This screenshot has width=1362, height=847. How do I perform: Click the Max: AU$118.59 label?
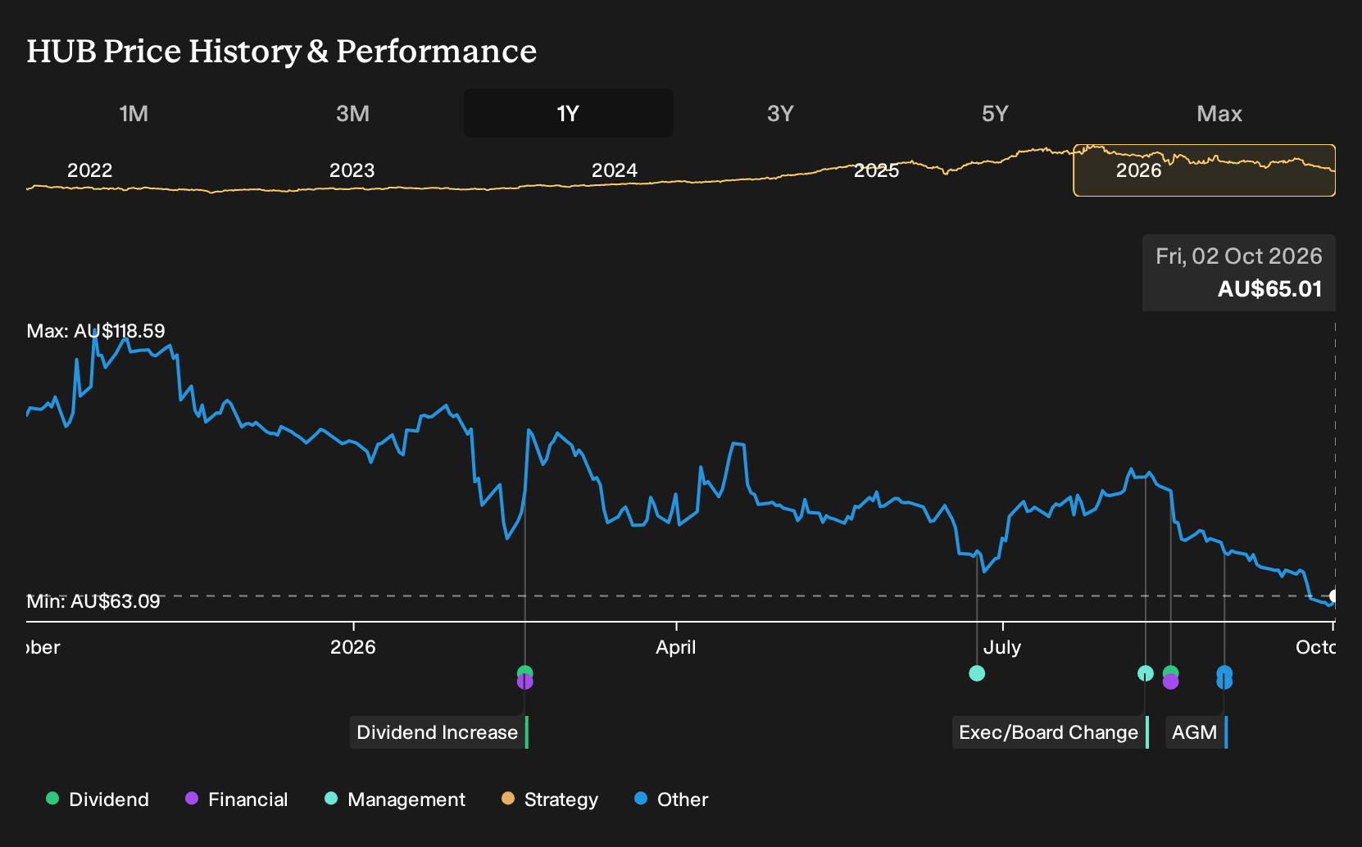[x=96, y=331]
